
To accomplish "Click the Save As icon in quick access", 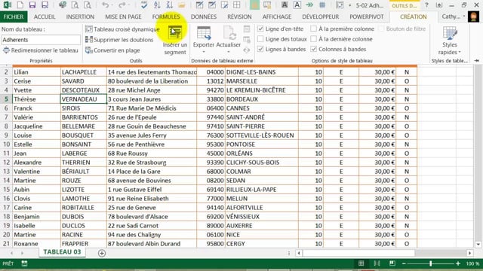I will 45,5.
